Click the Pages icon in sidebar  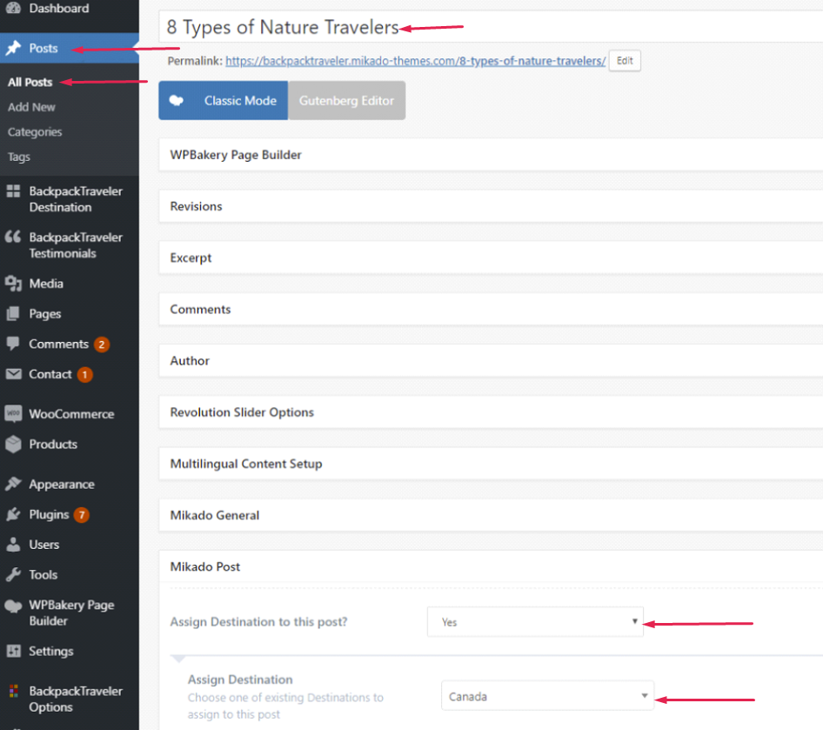coord(13,314)
